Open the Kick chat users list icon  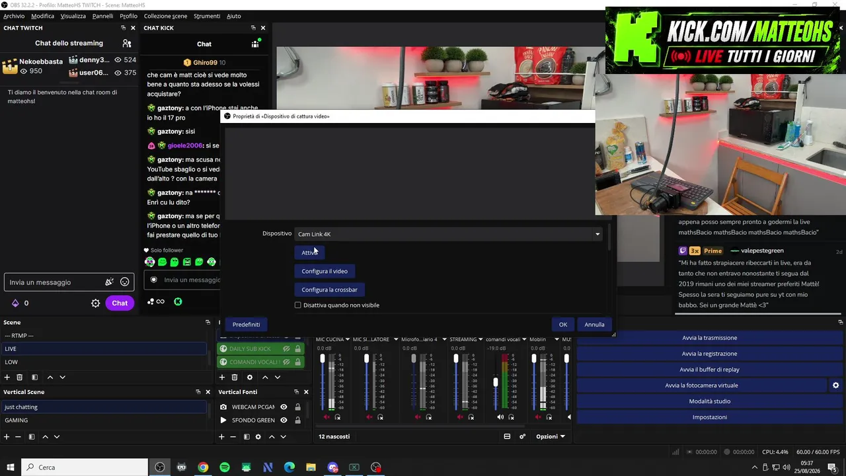point(255,44)
